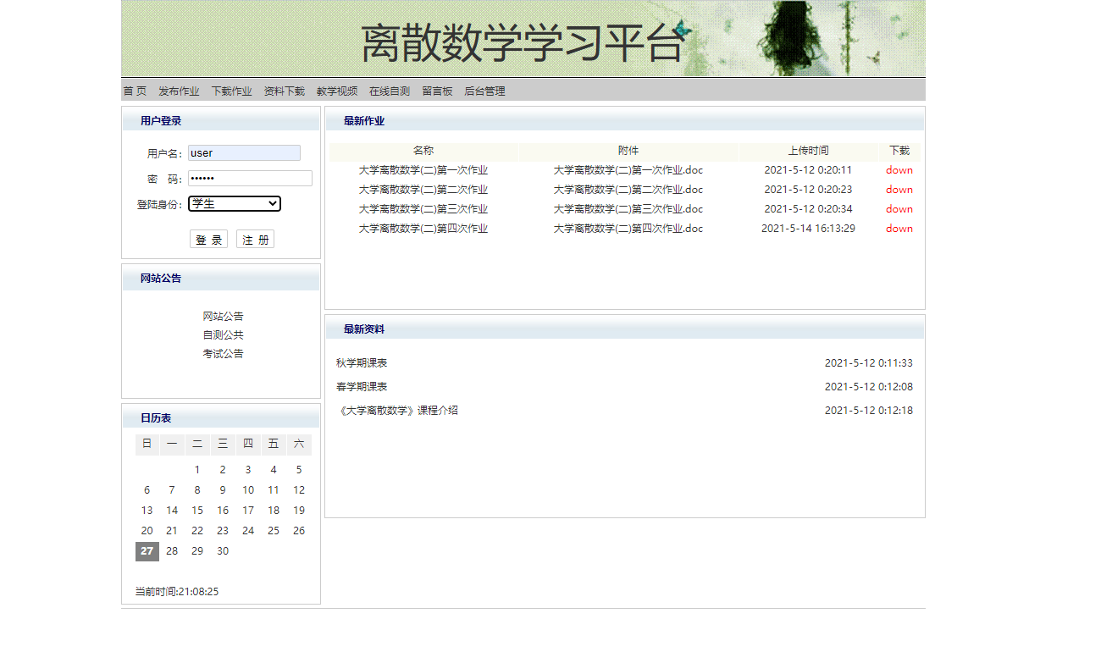
Task: Enter the 在线自测 section
Action: (x=389, y=91)
